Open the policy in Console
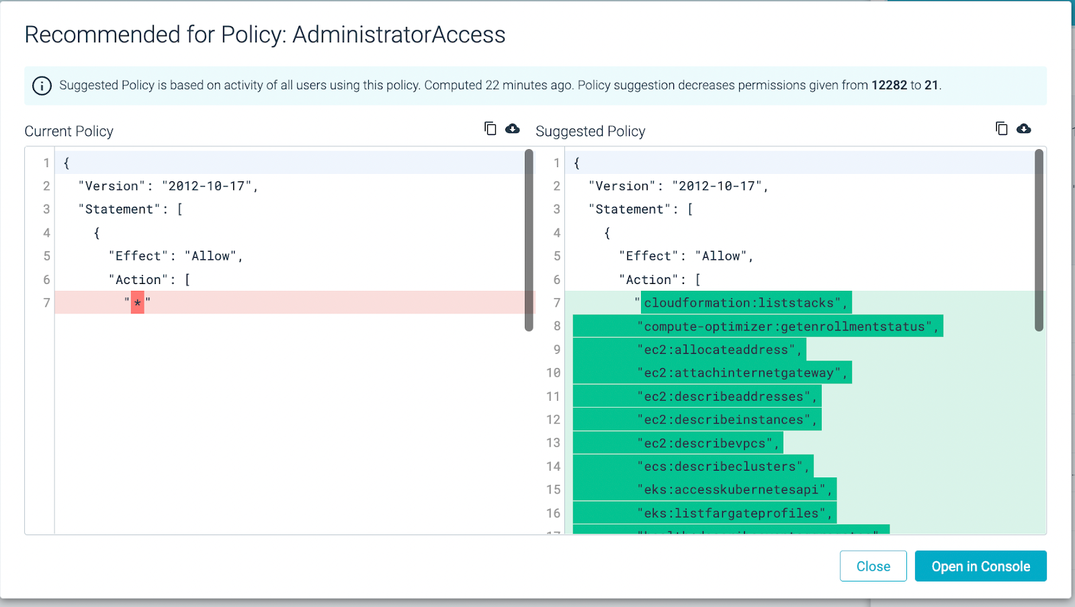 (980, 566)
